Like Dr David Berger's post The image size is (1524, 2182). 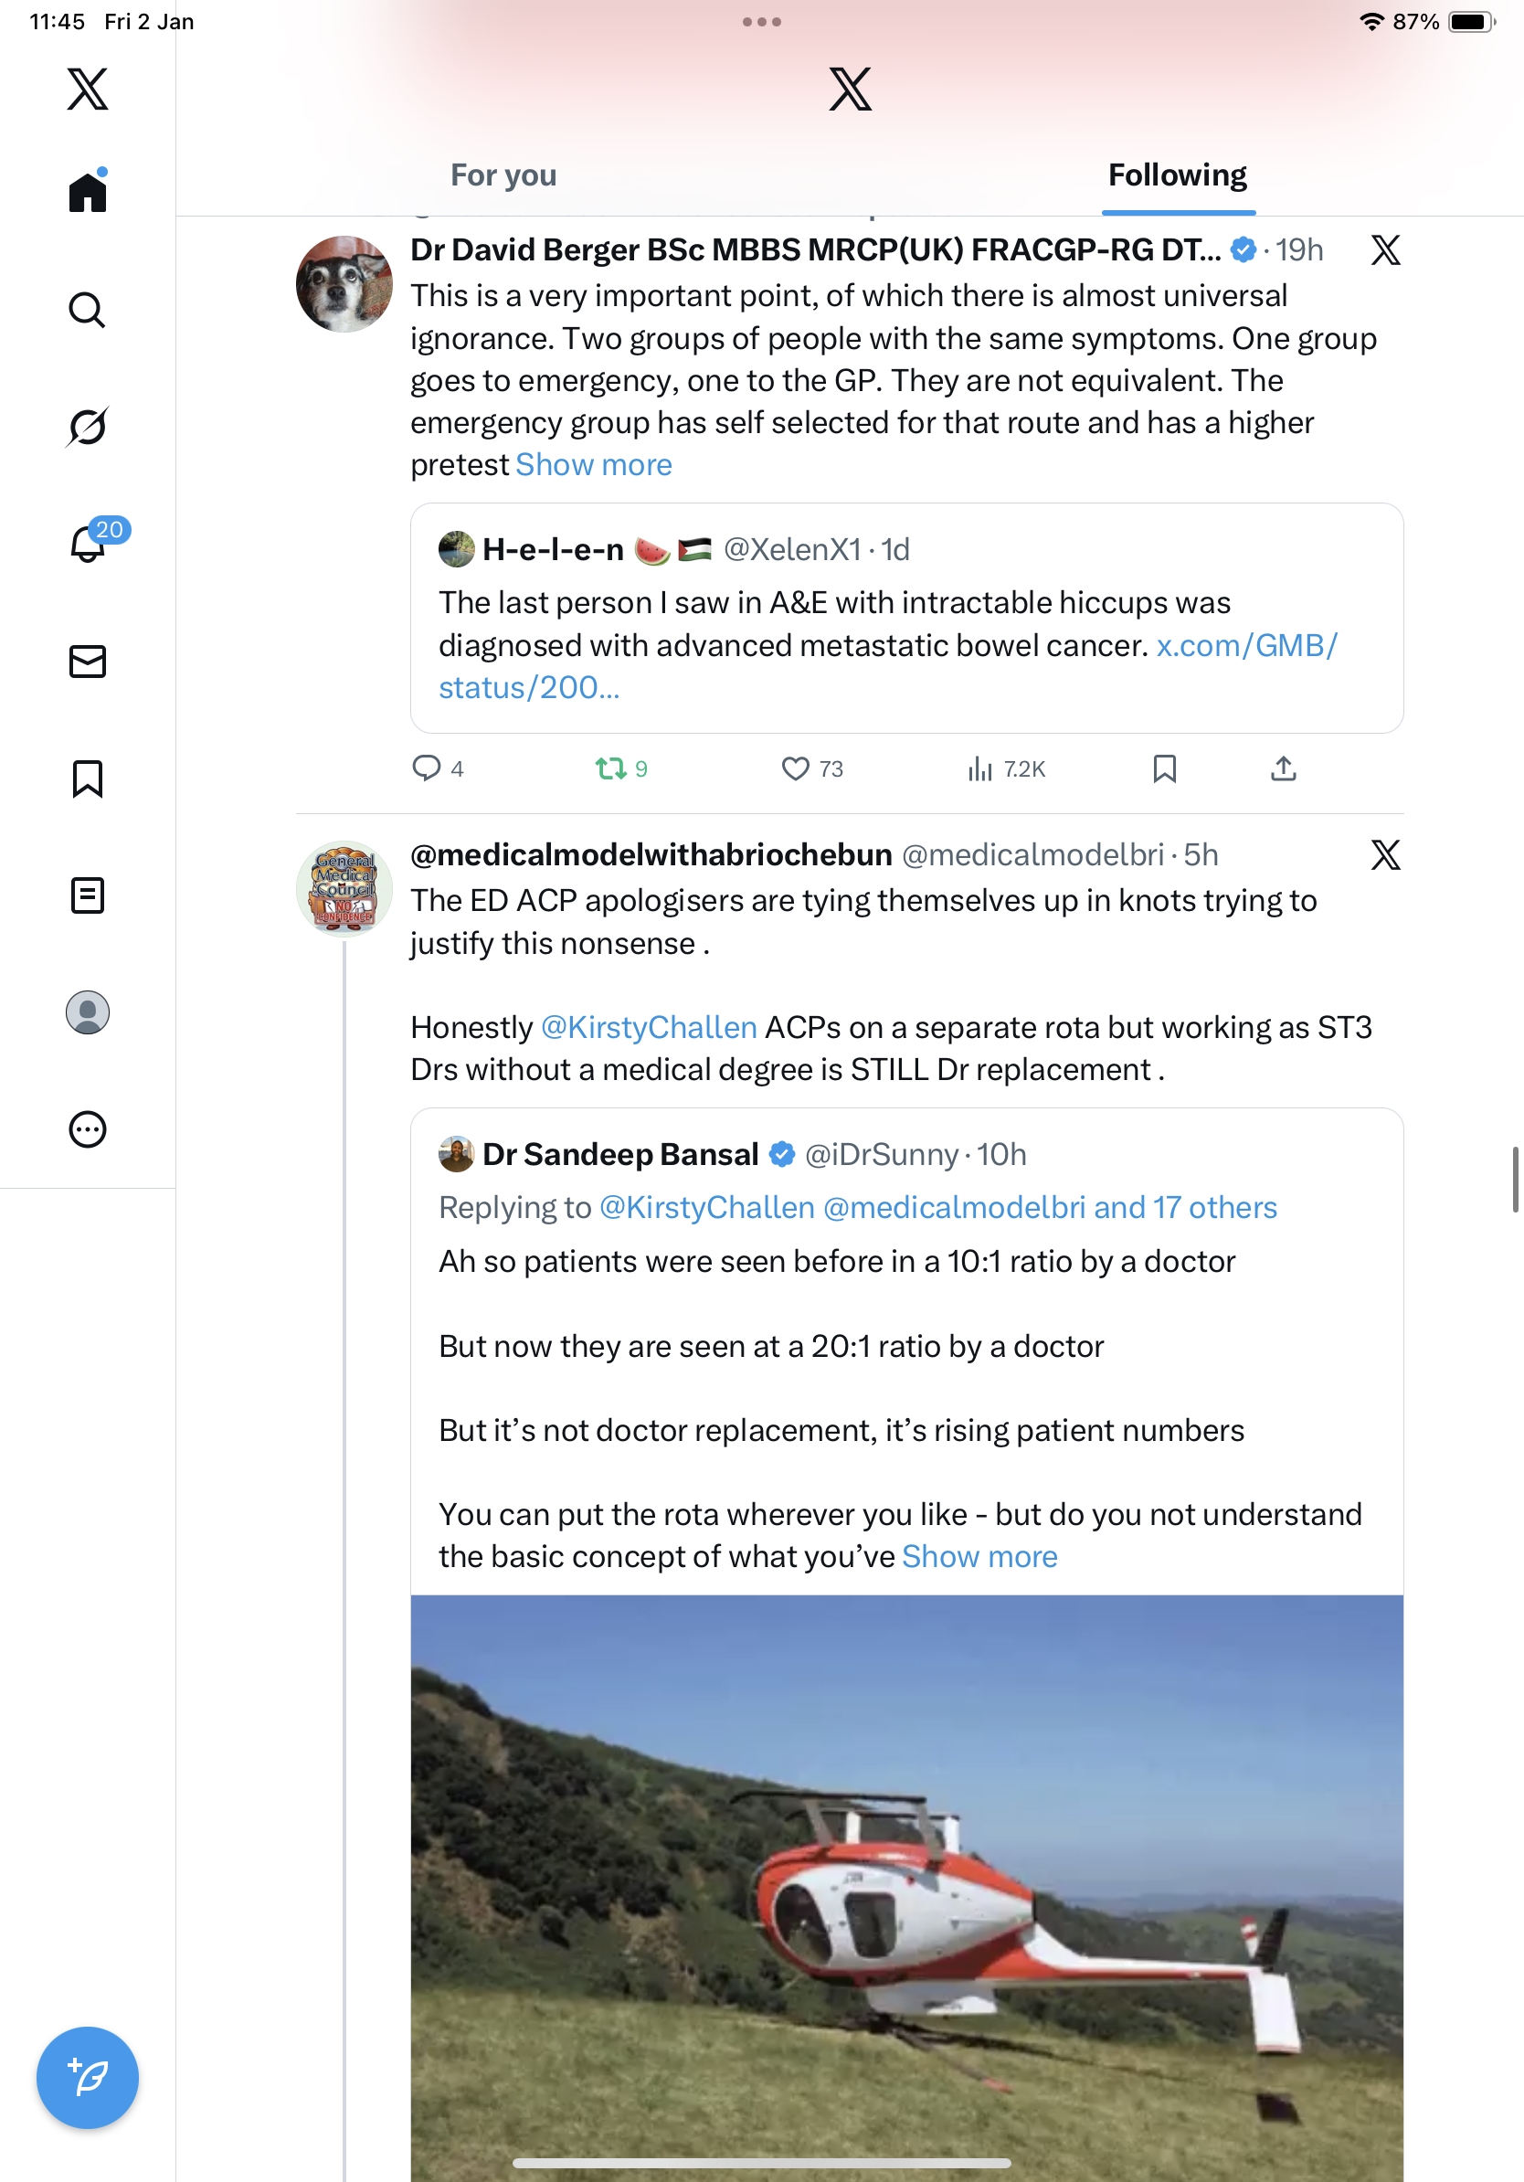pos(795,768)
